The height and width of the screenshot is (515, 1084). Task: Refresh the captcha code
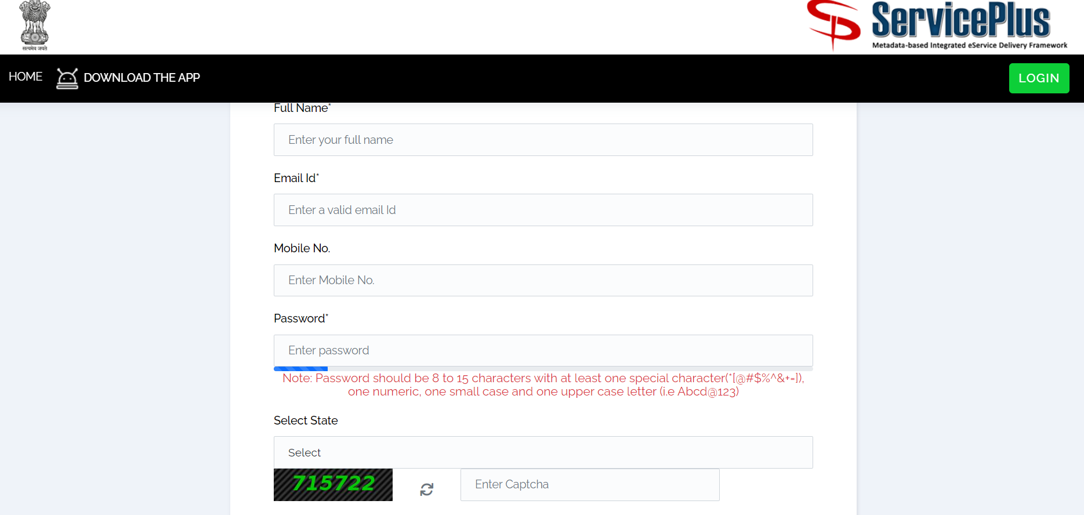(426, 489)
